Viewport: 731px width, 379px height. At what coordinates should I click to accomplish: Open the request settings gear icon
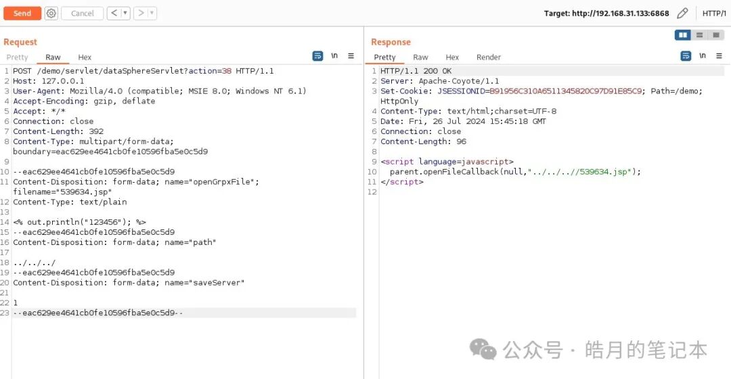[x=51, y=13]
